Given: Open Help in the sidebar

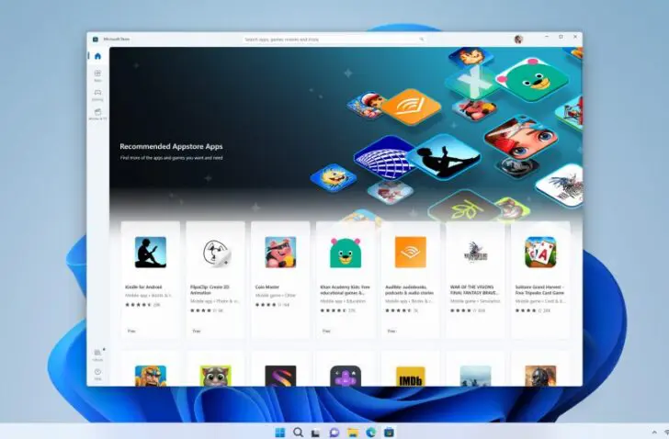Looking at the screenshot, I should pos(97,374).
